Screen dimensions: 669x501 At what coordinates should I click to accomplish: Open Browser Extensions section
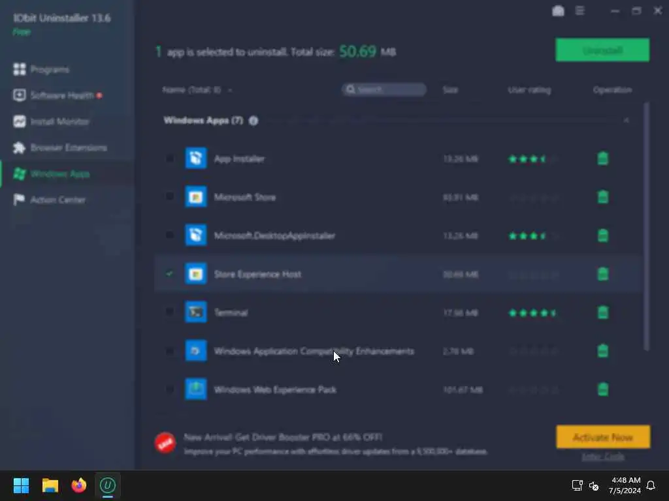point(59,147)
